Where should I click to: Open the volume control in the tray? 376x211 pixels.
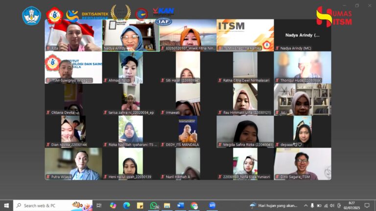click(x=332, y=206)
